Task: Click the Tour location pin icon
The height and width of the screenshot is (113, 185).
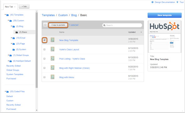Action: pos(177,2)
